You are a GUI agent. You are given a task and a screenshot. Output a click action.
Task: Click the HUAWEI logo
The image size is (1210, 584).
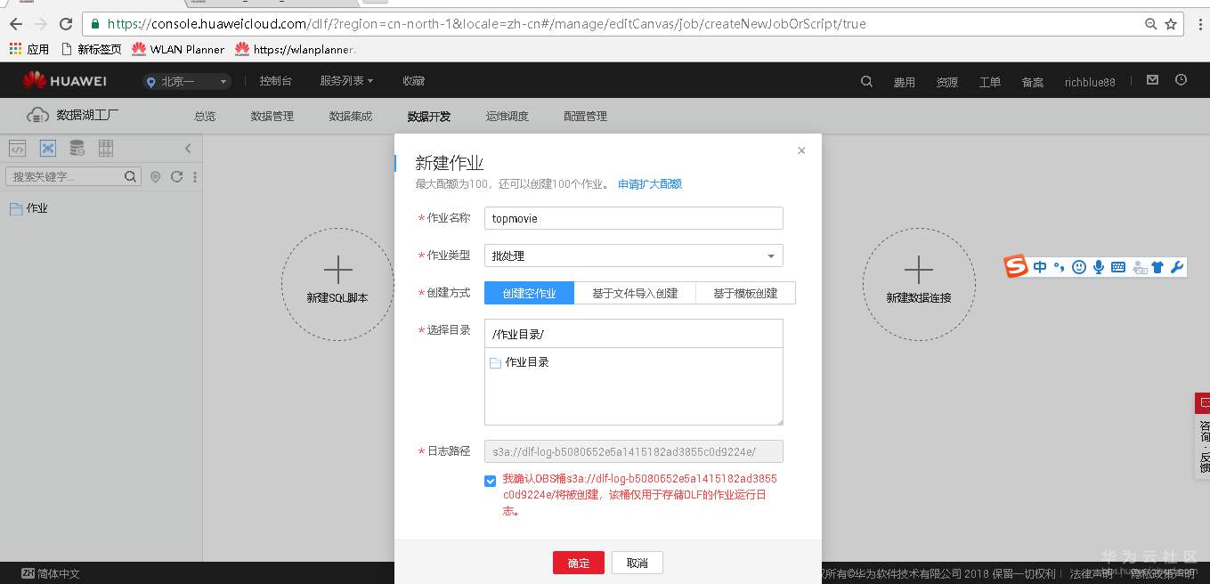(x=64, y=81)
